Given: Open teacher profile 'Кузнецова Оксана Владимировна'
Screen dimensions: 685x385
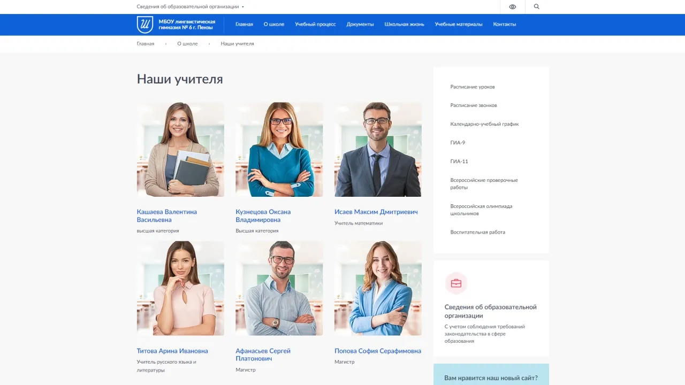Looking at the screenshot, I should click(263, 216).
